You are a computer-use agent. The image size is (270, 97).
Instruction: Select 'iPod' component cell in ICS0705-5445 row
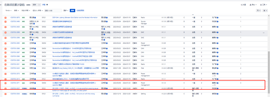(x=142, y=68)
